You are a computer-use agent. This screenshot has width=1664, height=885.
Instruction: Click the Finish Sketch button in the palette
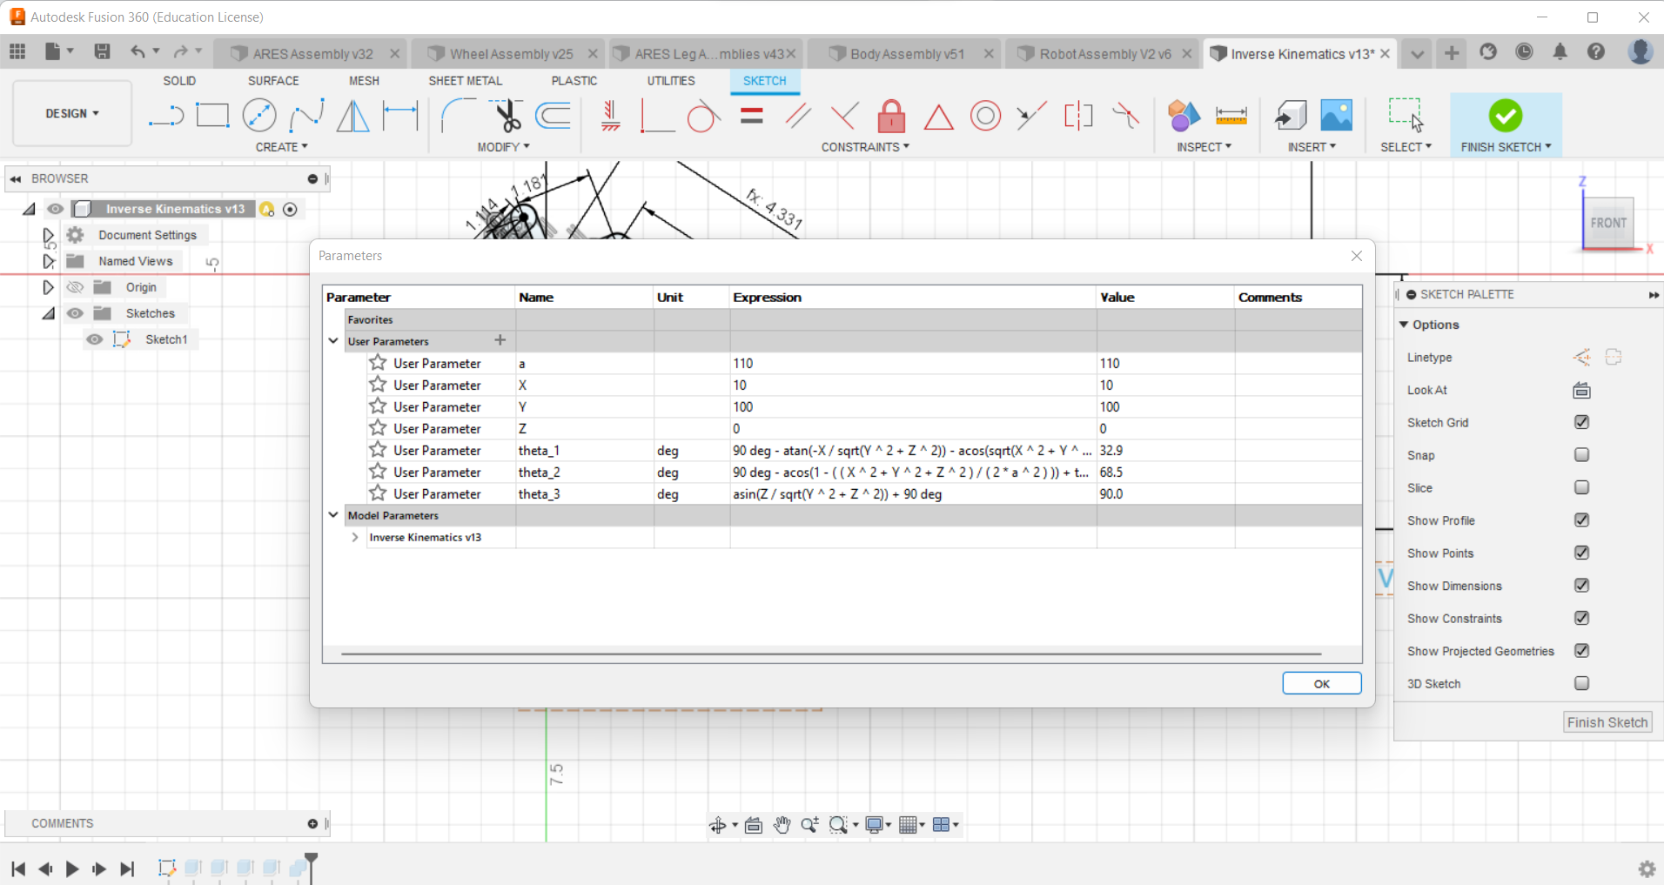coord(1606,721)
